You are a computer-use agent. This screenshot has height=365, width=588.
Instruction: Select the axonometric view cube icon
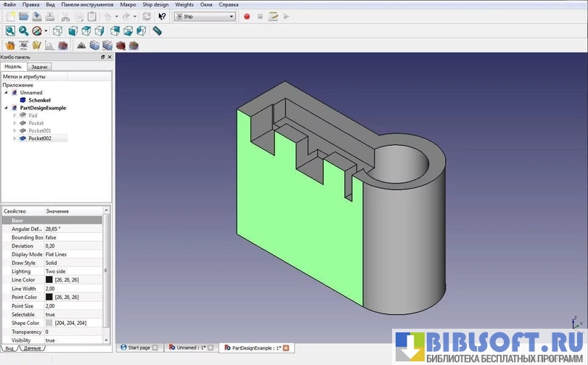58,31
